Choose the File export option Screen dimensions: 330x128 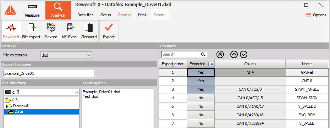31,31
